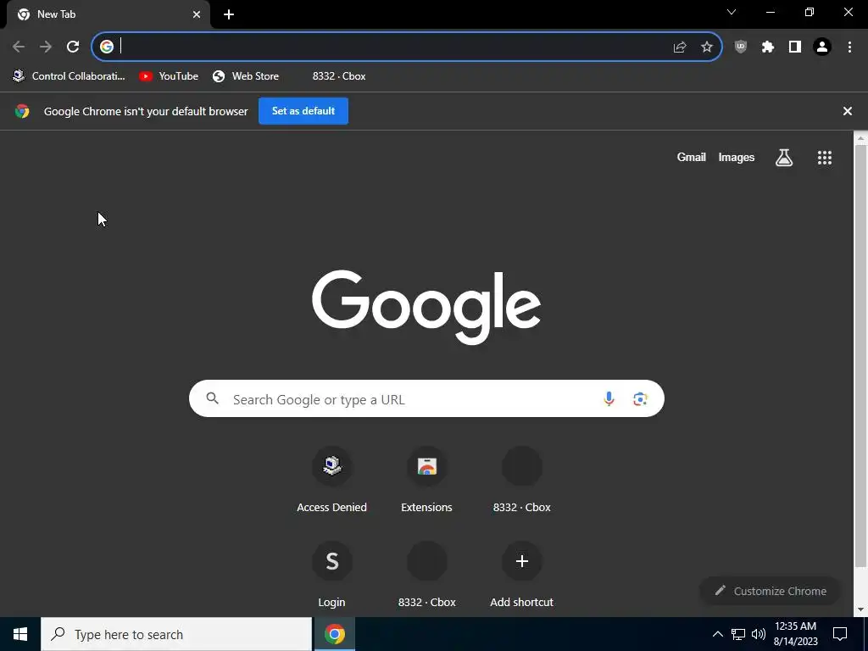The width and height of the screenshot is (868, 651).
Task: Click the Search Google or type URL box
Action: [426, 398]
